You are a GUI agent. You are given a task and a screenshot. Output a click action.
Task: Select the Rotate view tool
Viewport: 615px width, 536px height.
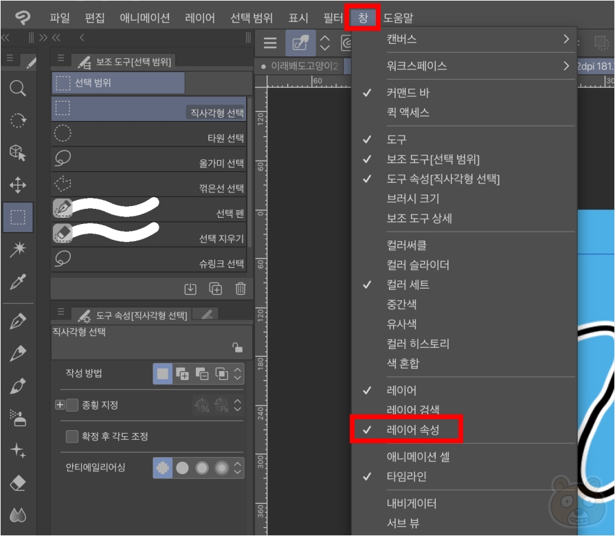[18, 120]
